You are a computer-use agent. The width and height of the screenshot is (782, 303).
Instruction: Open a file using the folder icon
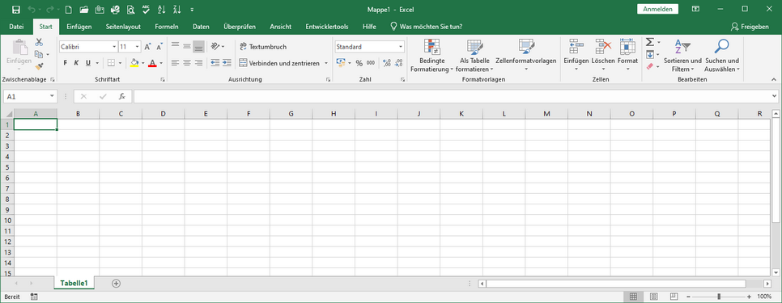[84, 10]
